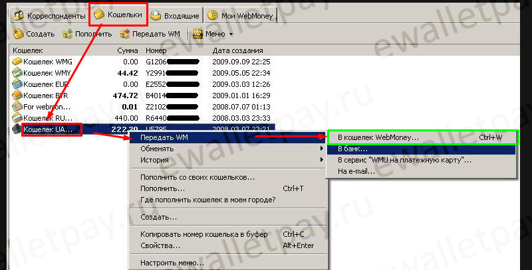Viewport: 532px width, 270px height.
Task: Select the Кошелек EUR wallet name
Action: tap(46, 84)
